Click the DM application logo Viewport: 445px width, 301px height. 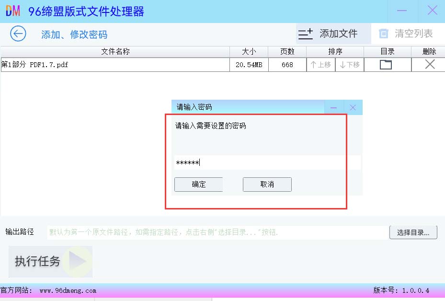(x=13, y=11)
